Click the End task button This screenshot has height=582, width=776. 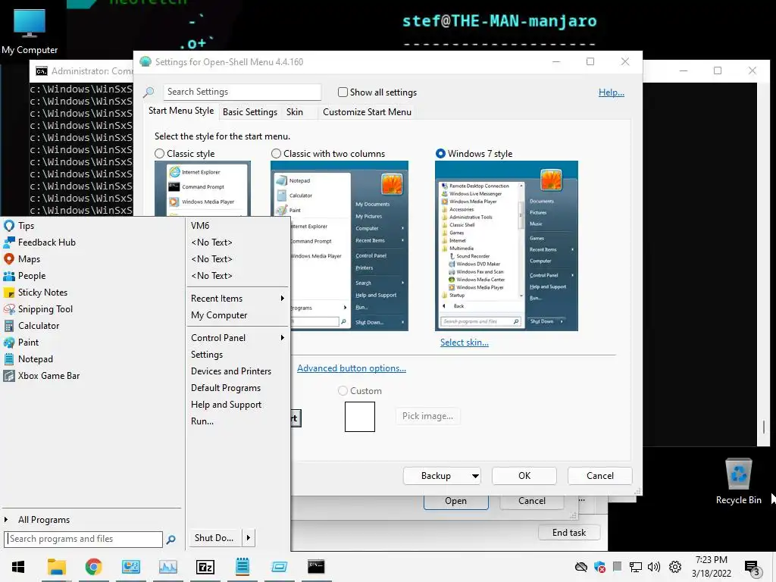point(569,533)
